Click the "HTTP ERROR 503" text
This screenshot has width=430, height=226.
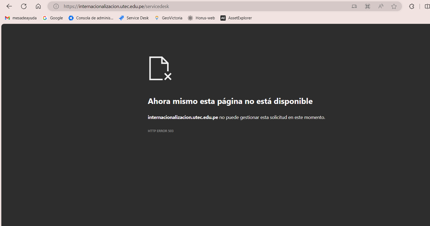click(161, 131)
